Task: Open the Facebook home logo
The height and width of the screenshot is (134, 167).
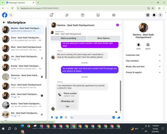Action: pos(5,15)
